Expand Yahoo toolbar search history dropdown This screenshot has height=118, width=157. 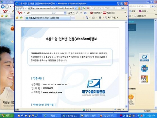[65, 13]
